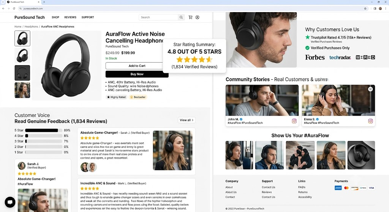389x212 pixels.
Task: Open the user account icon
Action: coord(197,17)
